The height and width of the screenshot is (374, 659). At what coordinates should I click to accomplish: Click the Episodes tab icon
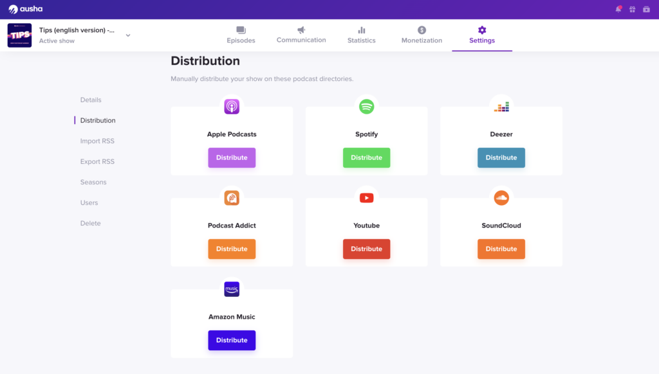(x=241, y=30)
